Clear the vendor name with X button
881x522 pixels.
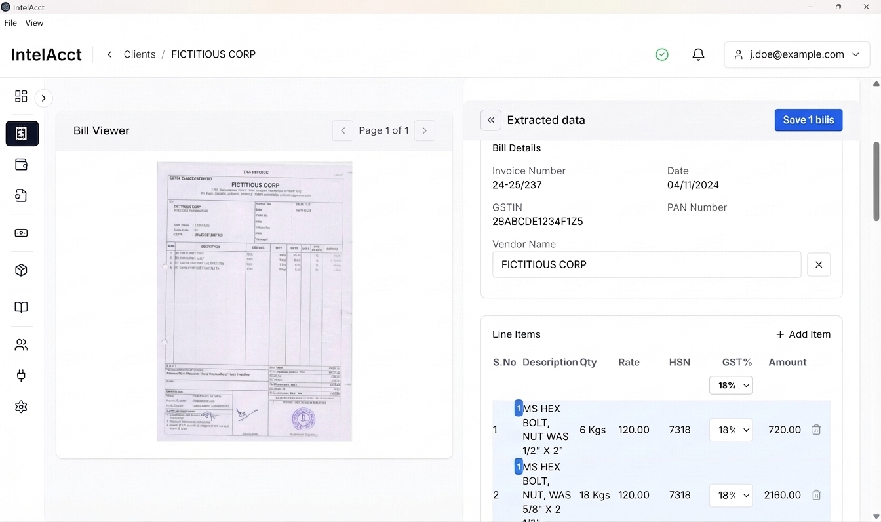[x=818, y=265]
